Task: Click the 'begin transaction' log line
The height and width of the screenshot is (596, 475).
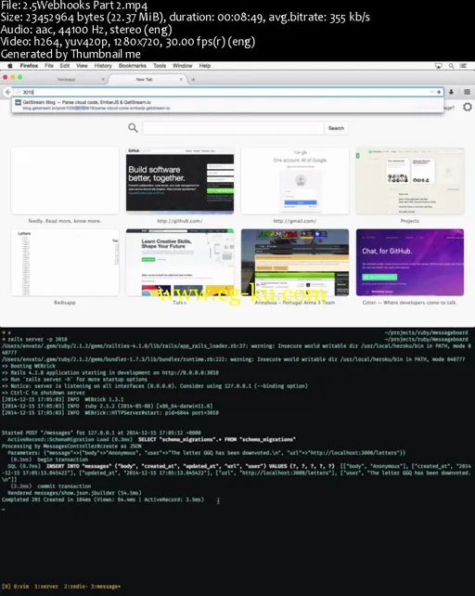Action: (49, 460)
